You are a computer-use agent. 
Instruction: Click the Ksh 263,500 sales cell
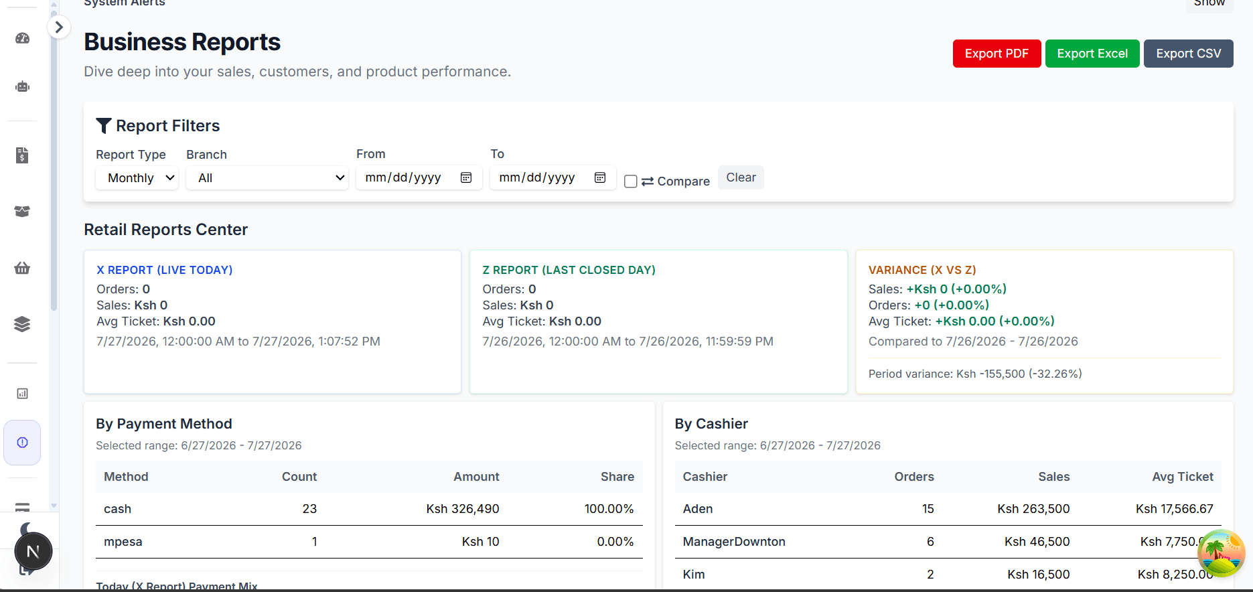[x=1033, y=509]
